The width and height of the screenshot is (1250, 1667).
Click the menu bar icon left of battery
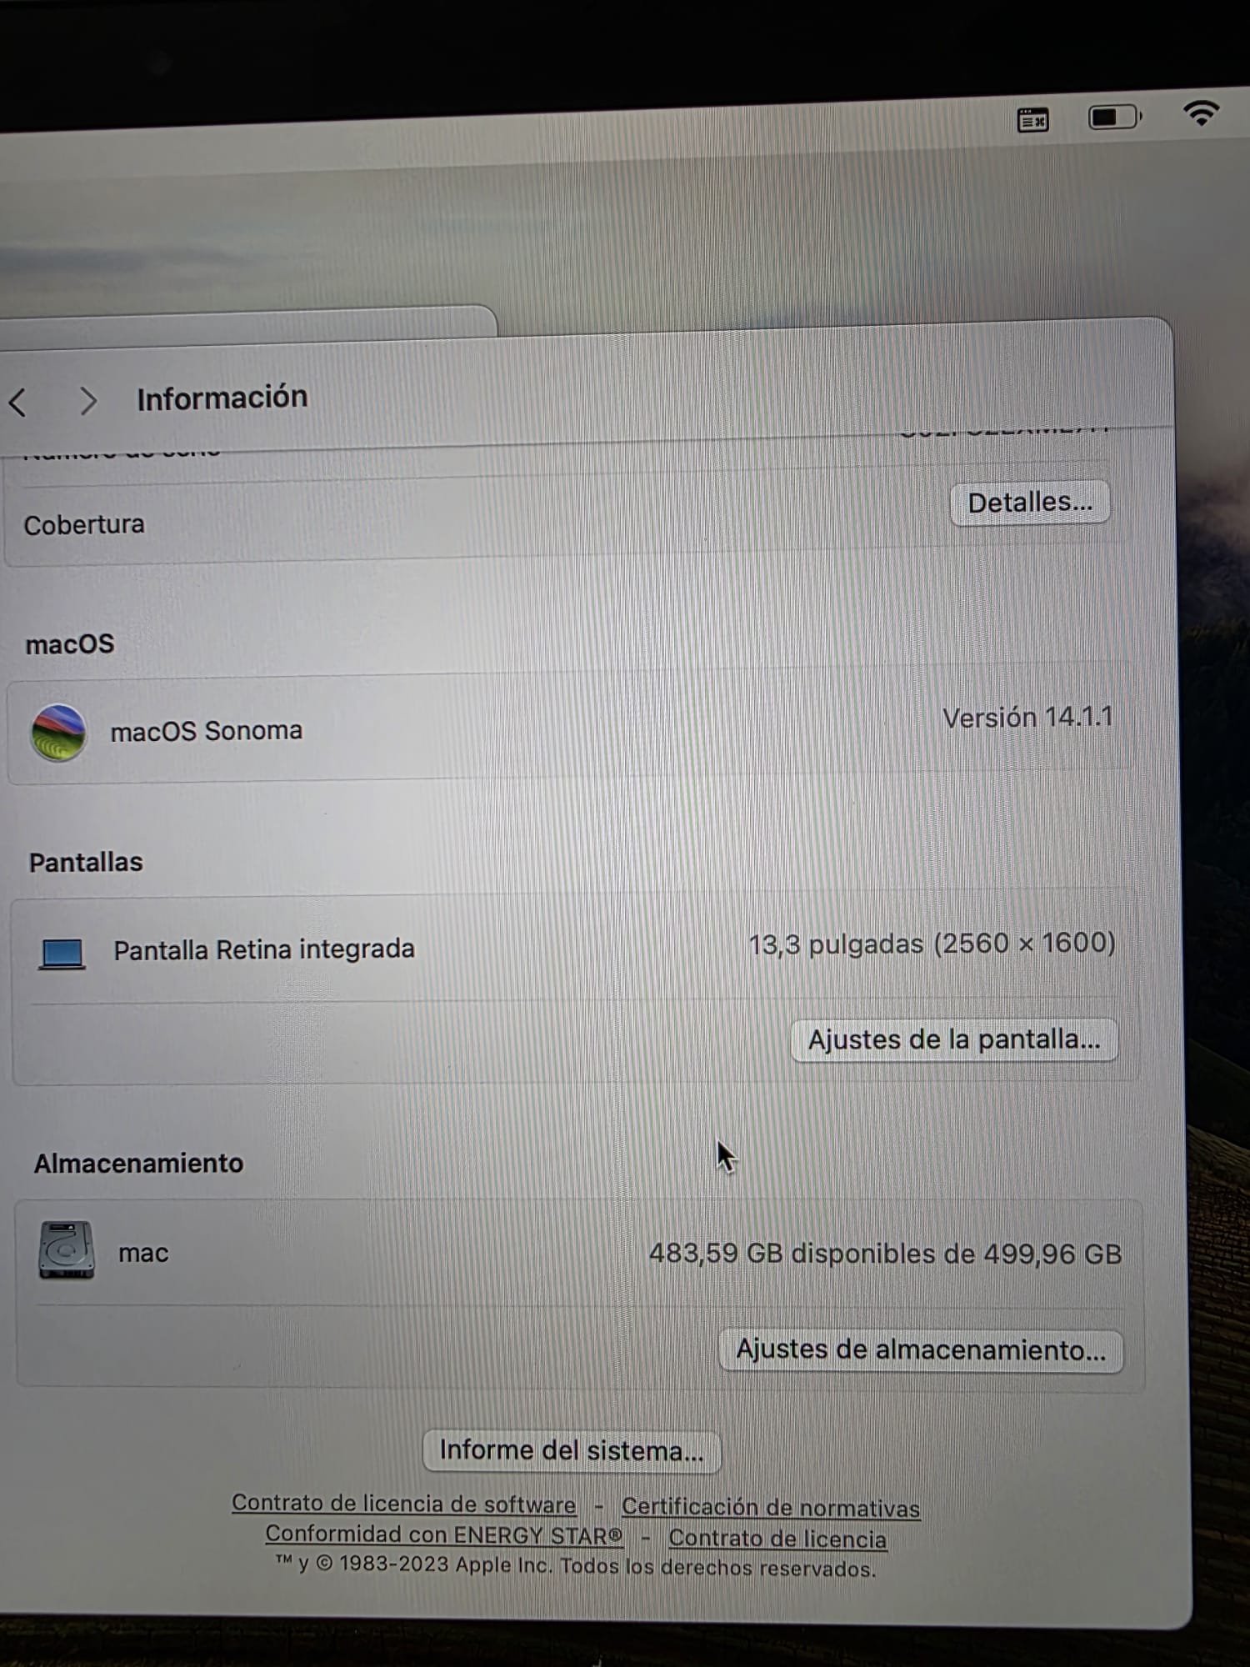[x=1033, y=121]
